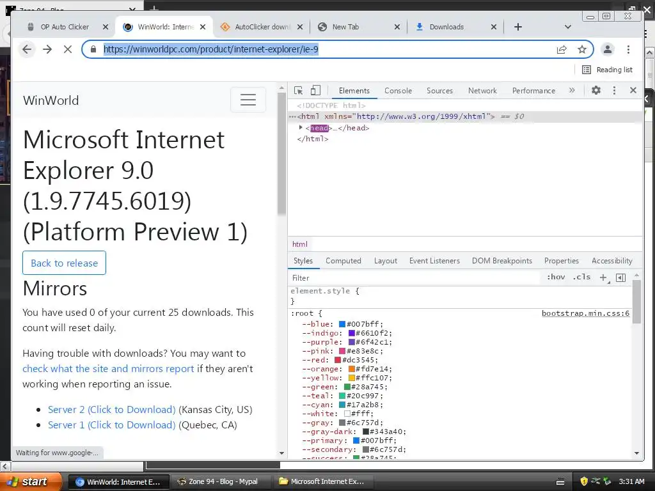Select the Elements tab
655x491 pixels.
(x=354, y=91)
